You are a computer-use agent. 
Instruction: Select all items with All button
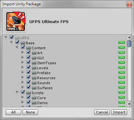click(13, 112)
